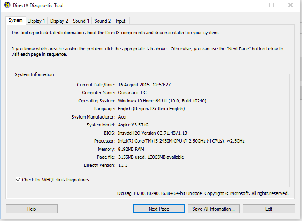The image size is (302, 221).
Task: Close the DirectX Diagnostic Tool window
Action: click(x=290, y=5)
